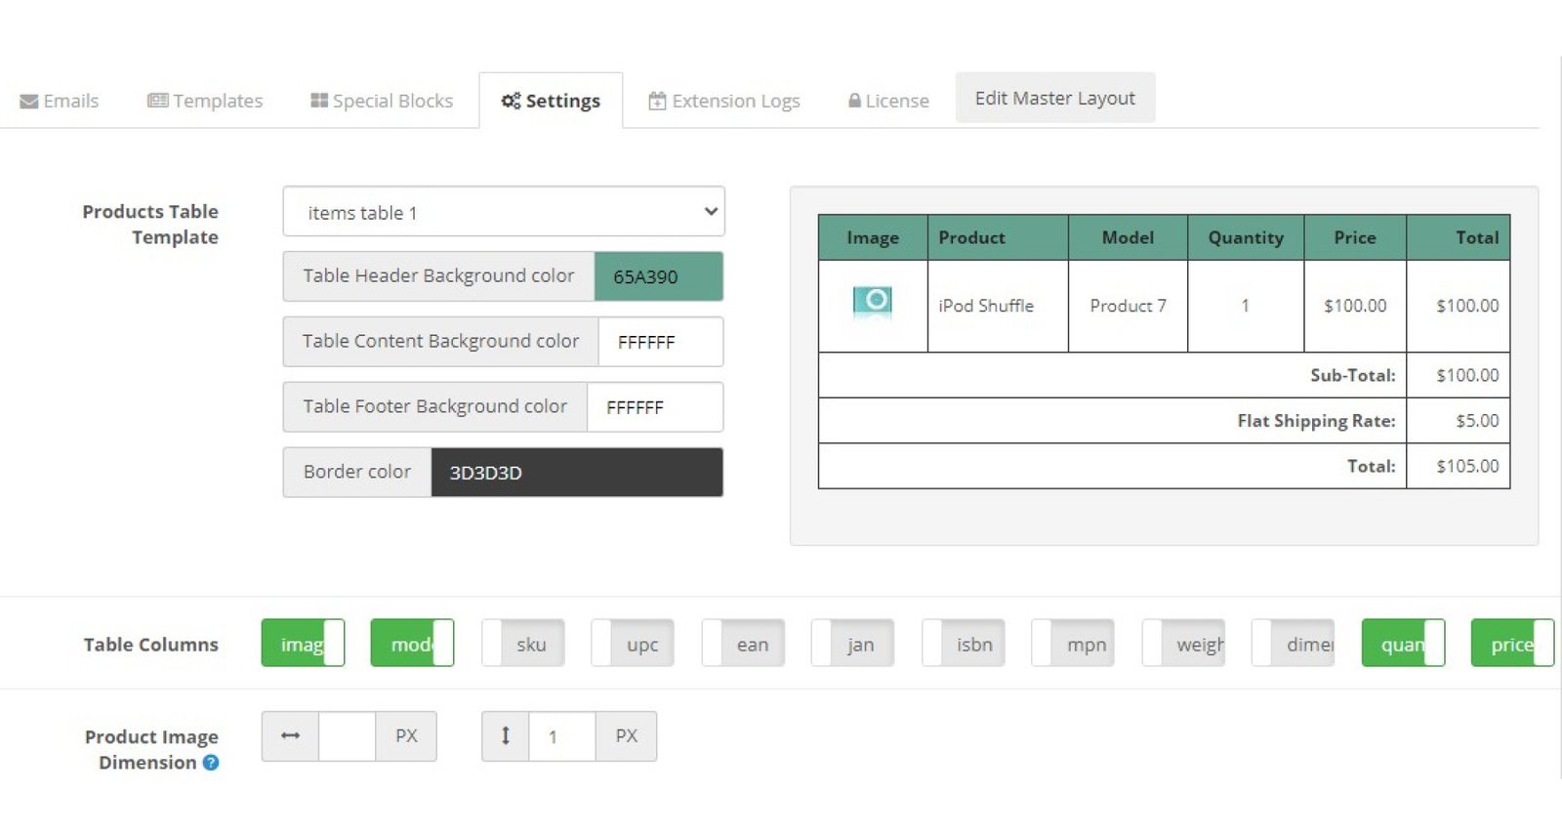The width and height of the screenshot is (1562, 836).
Task: Pick Table Header Background color 65A390
Action: coord(659,276)
